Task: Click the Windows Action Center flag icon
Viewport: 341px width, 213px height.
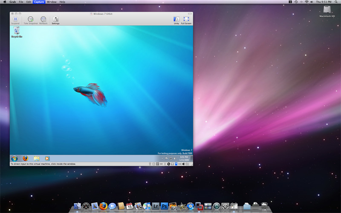Action: (167, 158)
